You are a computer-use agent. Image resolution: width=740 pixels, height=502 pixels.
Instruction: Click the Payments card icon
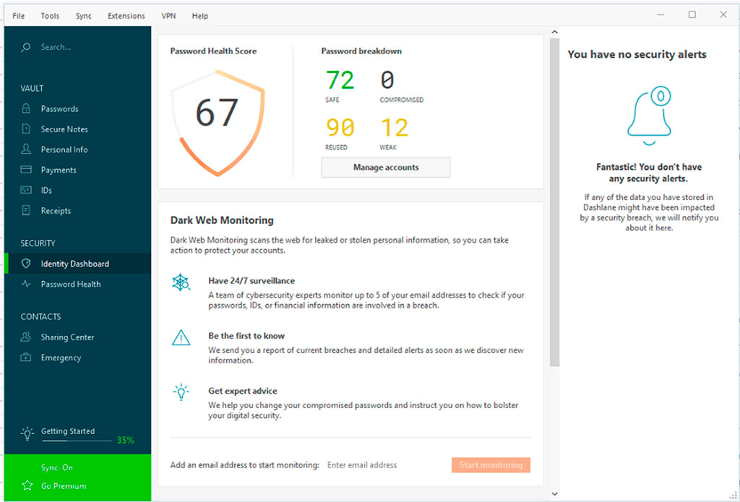pyautogui.click(x=26, y=169)
